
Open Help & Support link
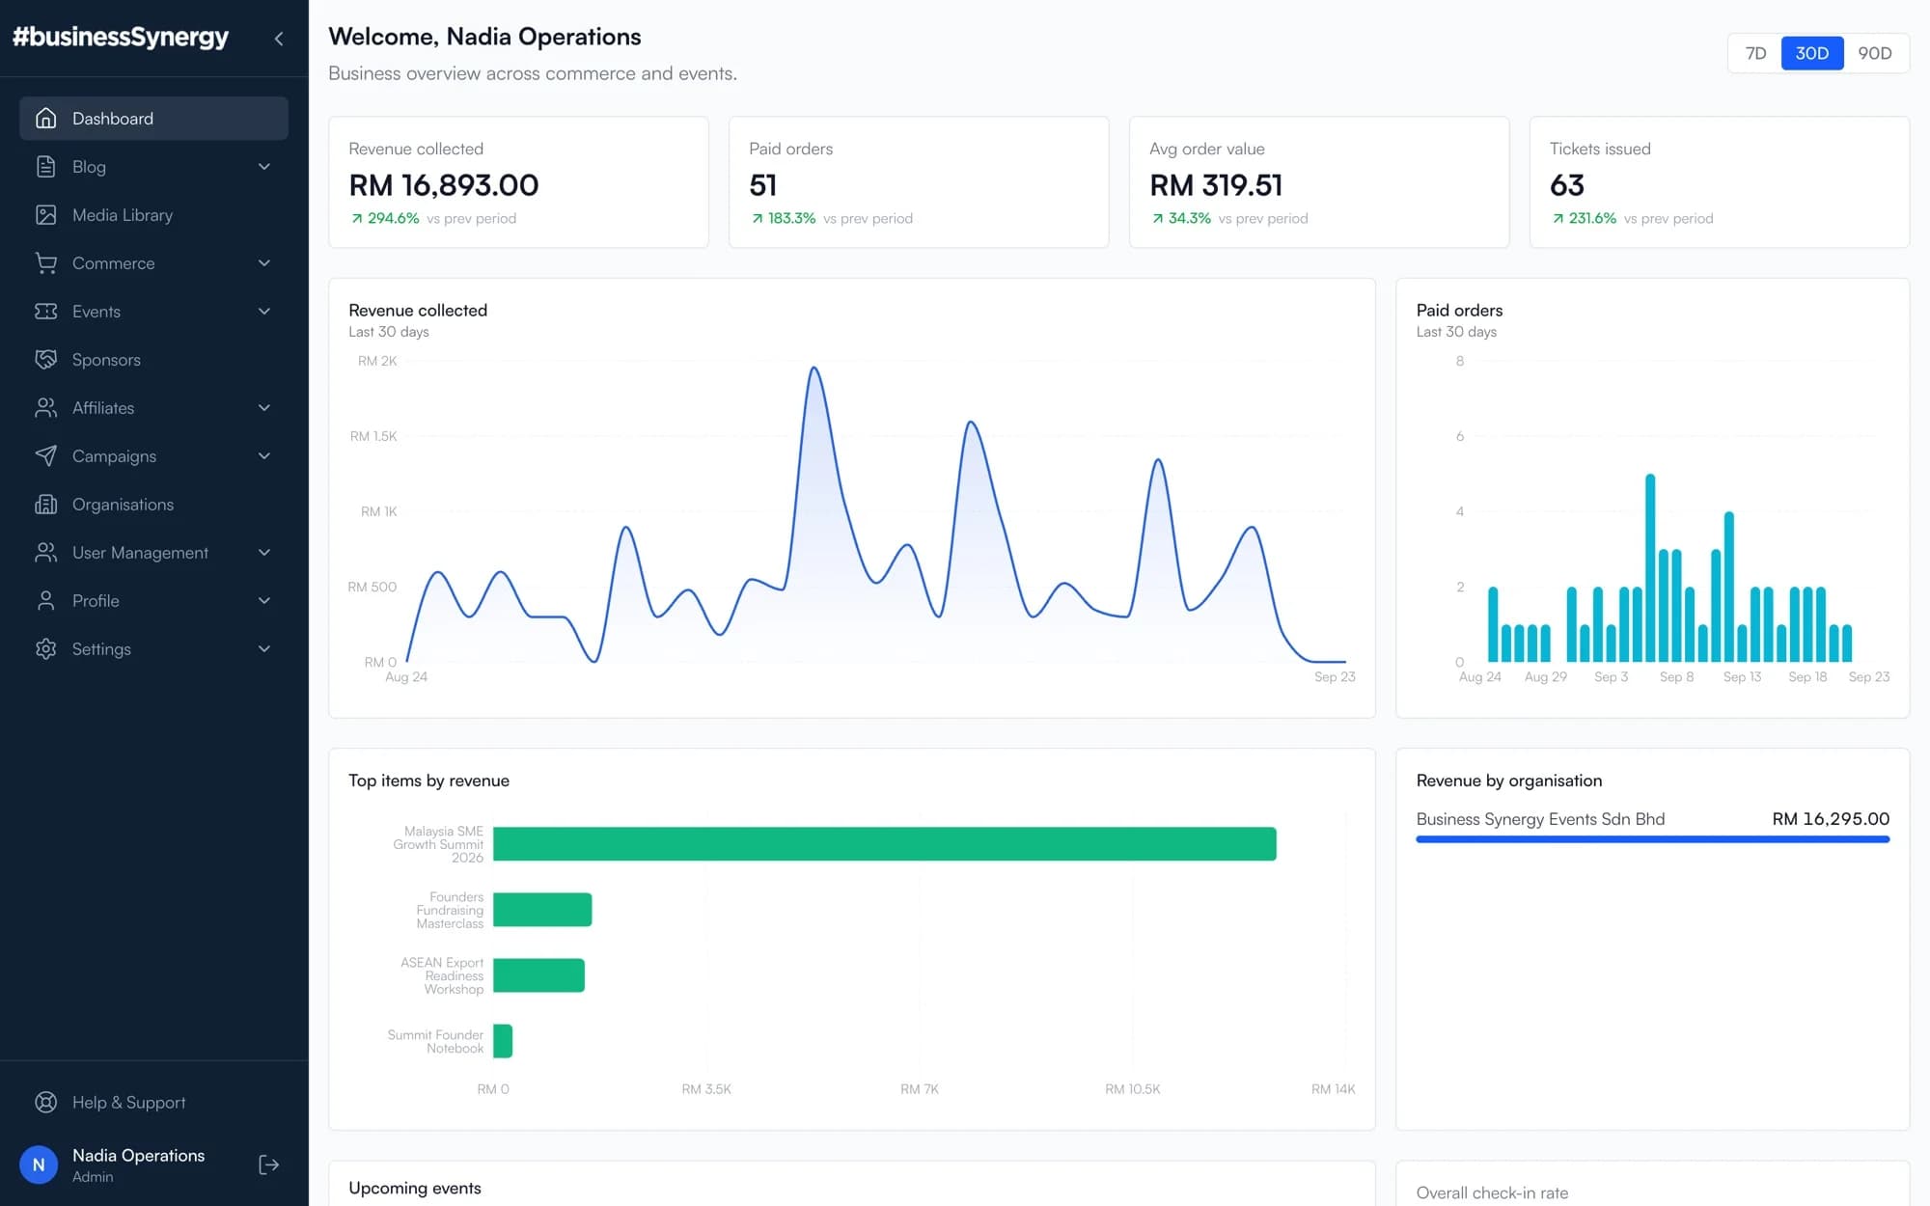coord(153,1102)
